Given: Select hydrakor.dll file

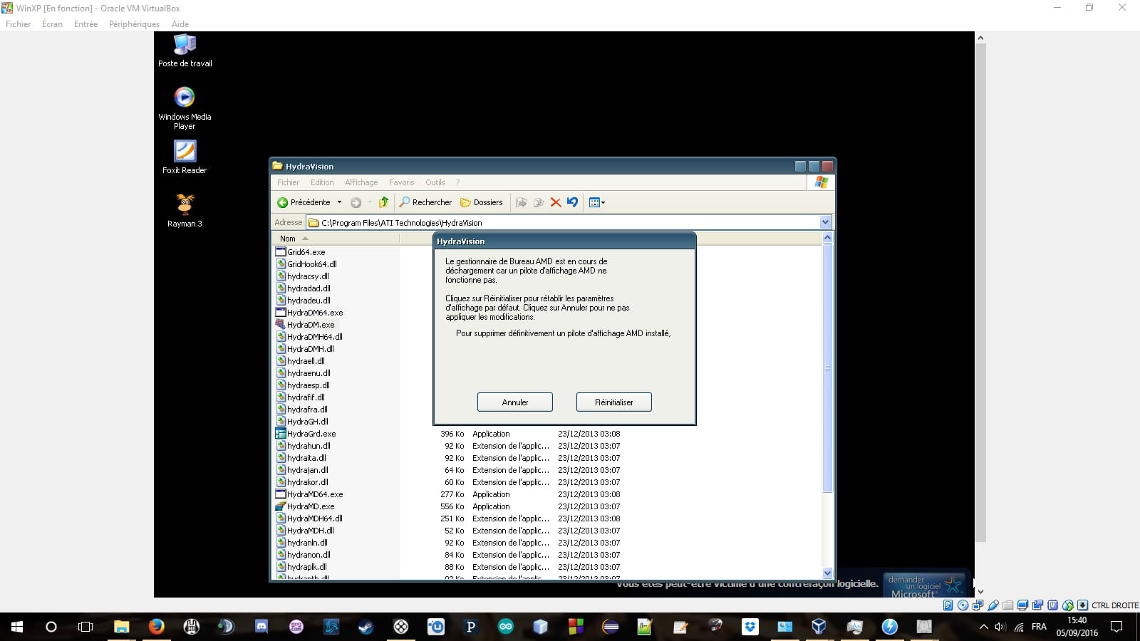Looking at the screenshot, I should 302,482.
